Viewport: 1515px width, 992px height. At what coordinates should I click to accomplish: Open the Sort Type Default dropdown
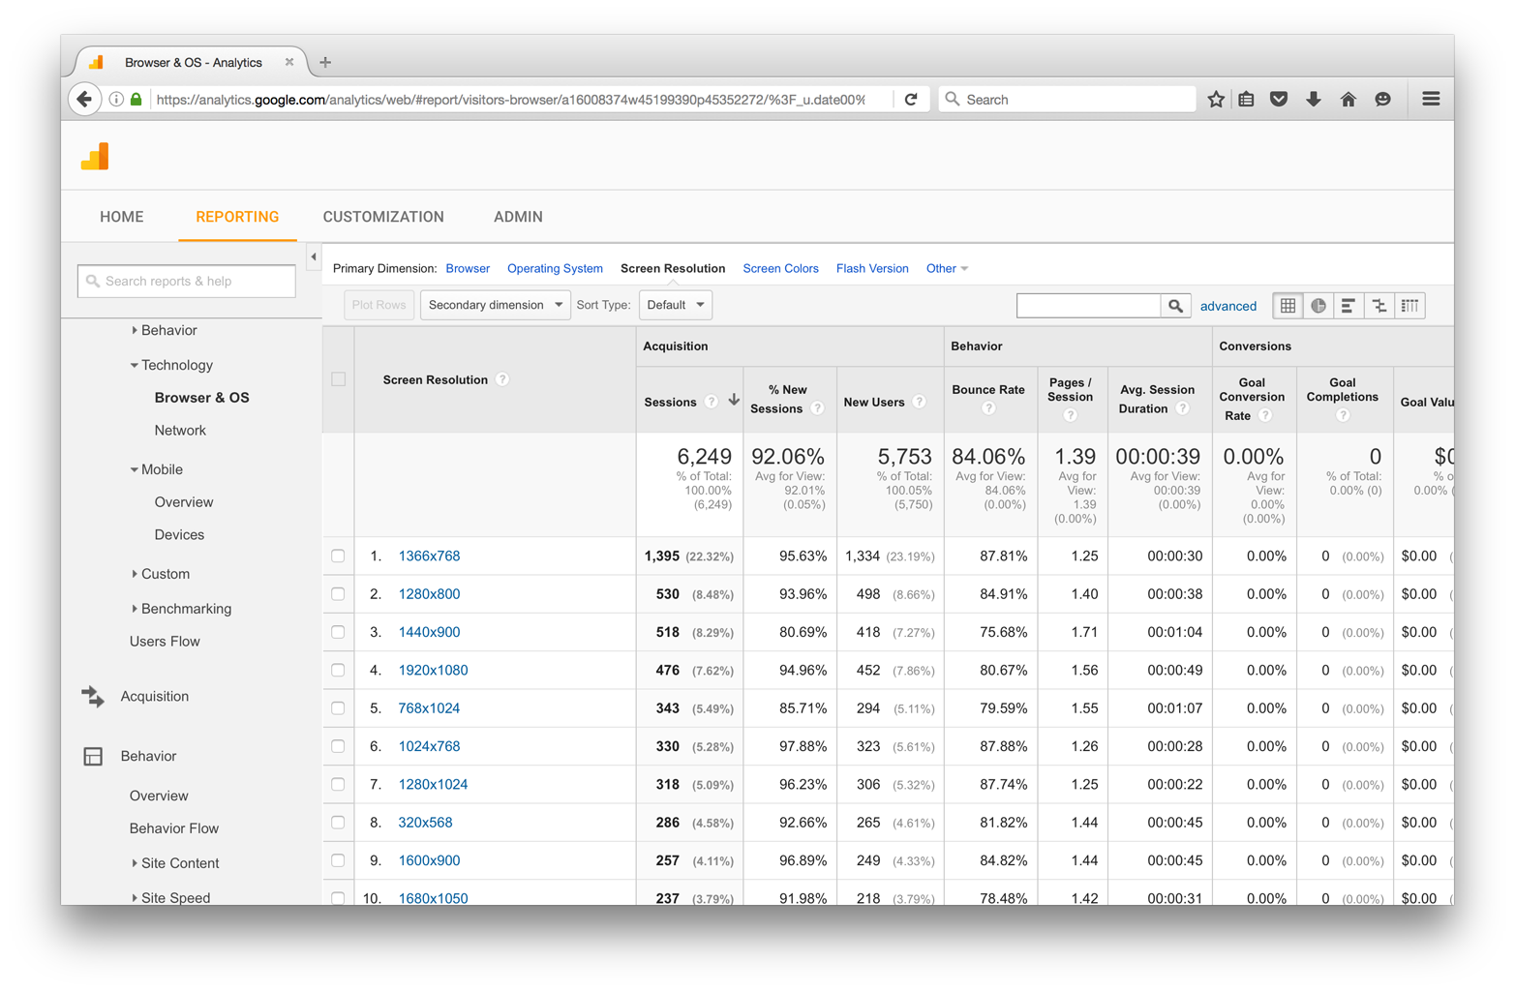[x=675, y=305]
